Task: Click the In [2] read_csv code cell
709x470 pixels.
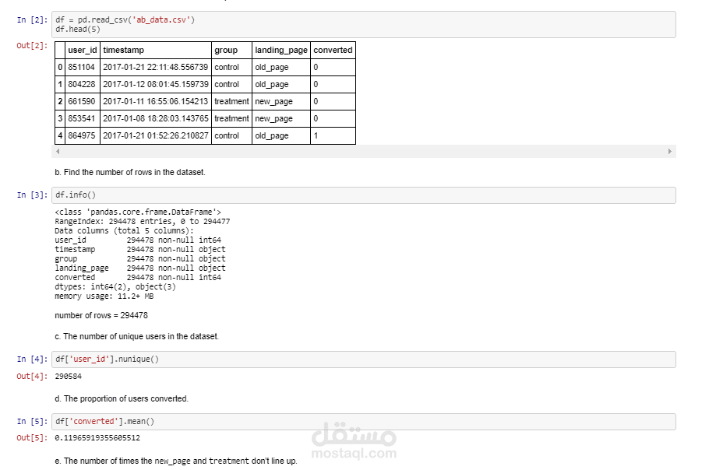Action: 364,24
